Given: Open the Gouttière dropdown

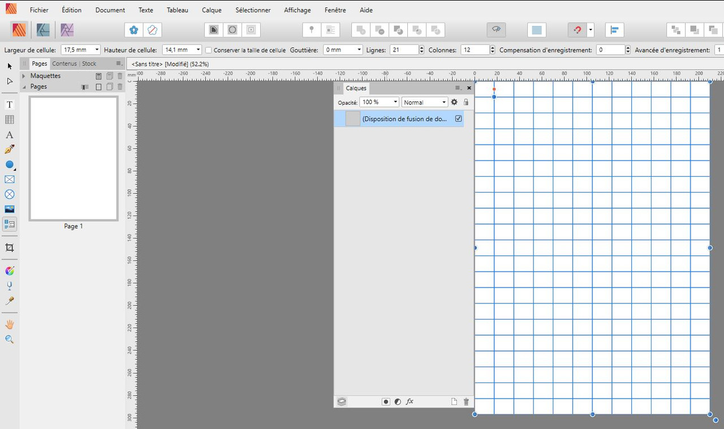Looking at the screenshot, I should tap(359, 50).
